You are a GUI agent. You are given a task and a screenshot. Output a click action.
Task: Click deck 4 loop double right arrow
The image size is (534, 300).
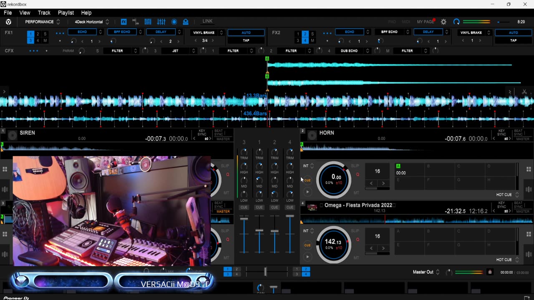tap(383, 248)
